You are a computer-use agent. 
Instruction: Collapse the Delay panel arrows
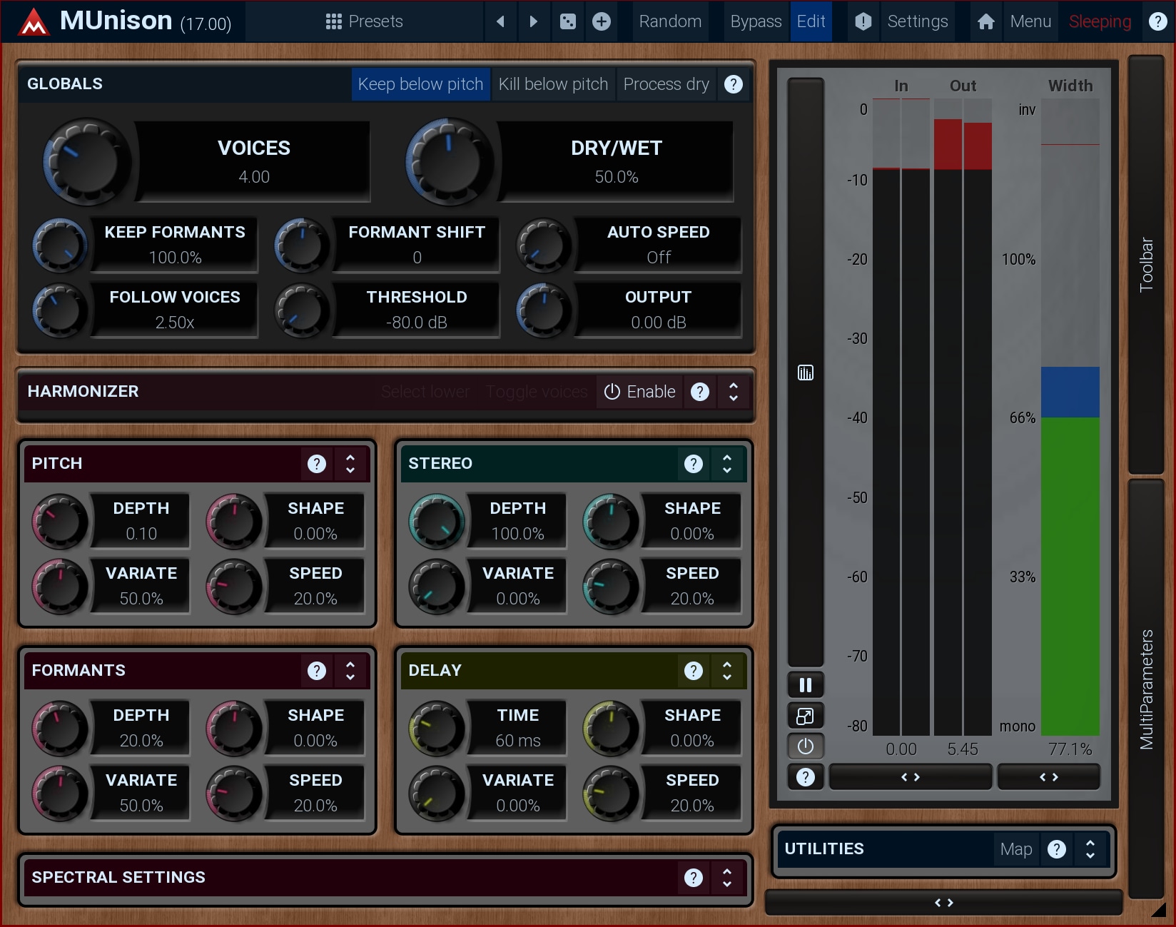[x=727, y=671]
